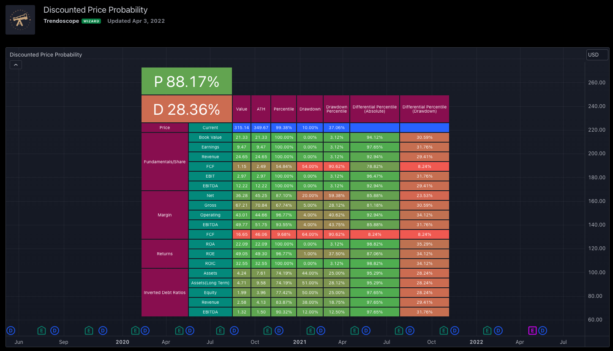Click the green WIZARD badge
The height and width of the screenshot is (351, 613).
(x=91, y=21)
